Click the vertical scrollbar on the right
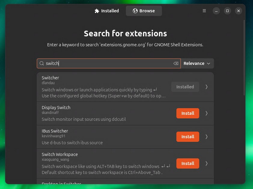The image size is (253, 189). pos(244,58)
